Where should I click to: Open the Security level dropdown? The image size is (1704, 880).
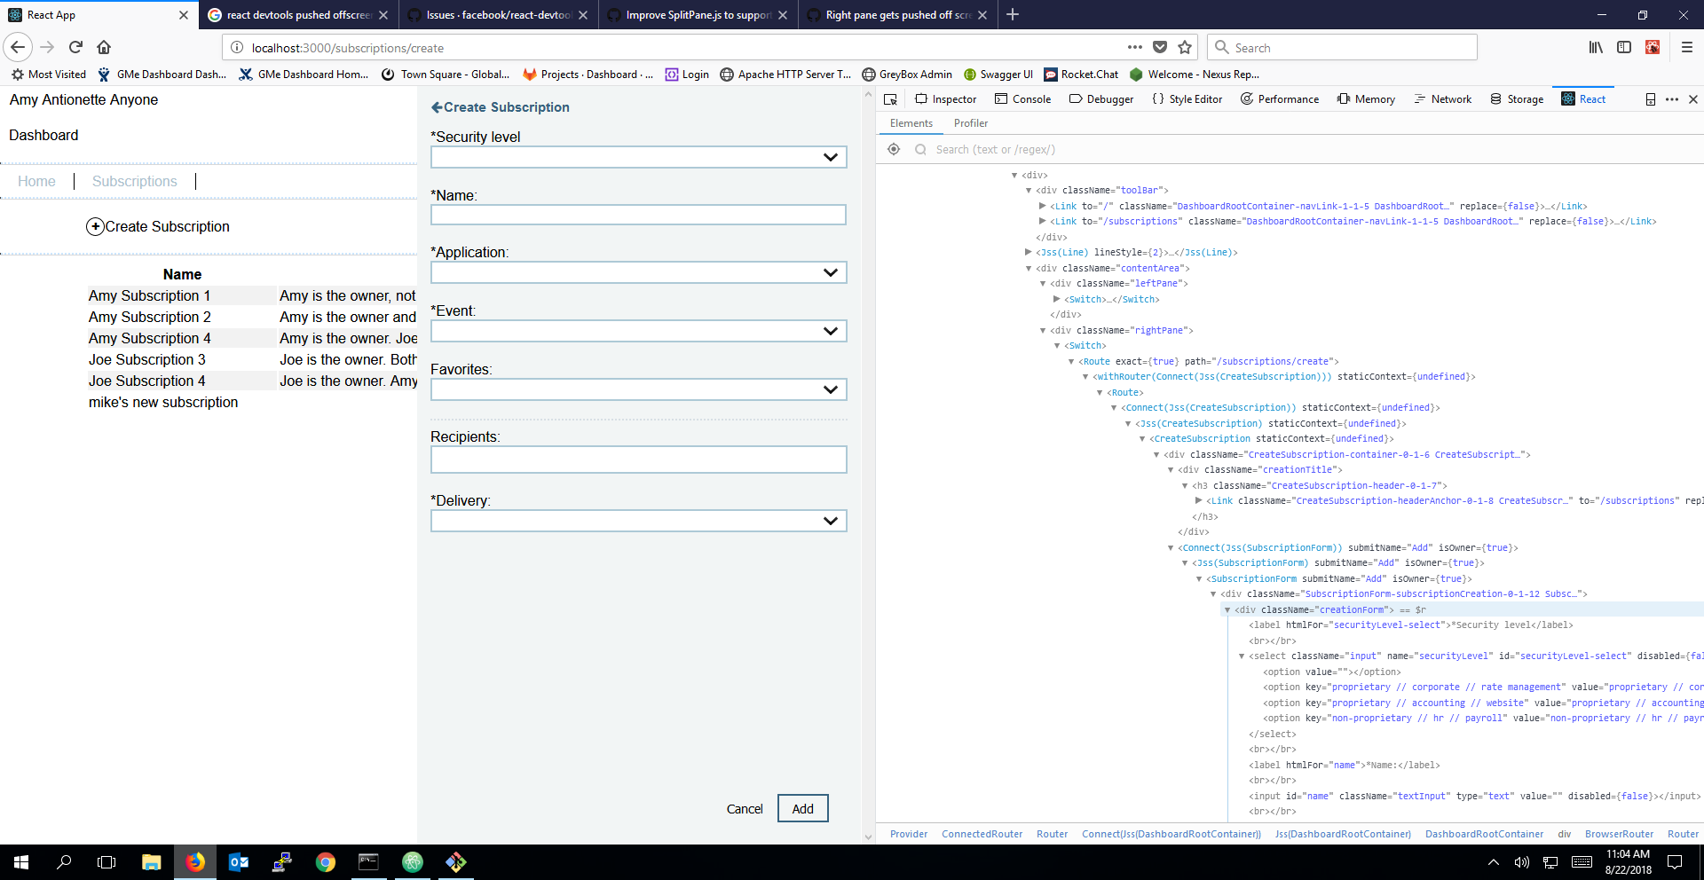click(x=639, y=157)
